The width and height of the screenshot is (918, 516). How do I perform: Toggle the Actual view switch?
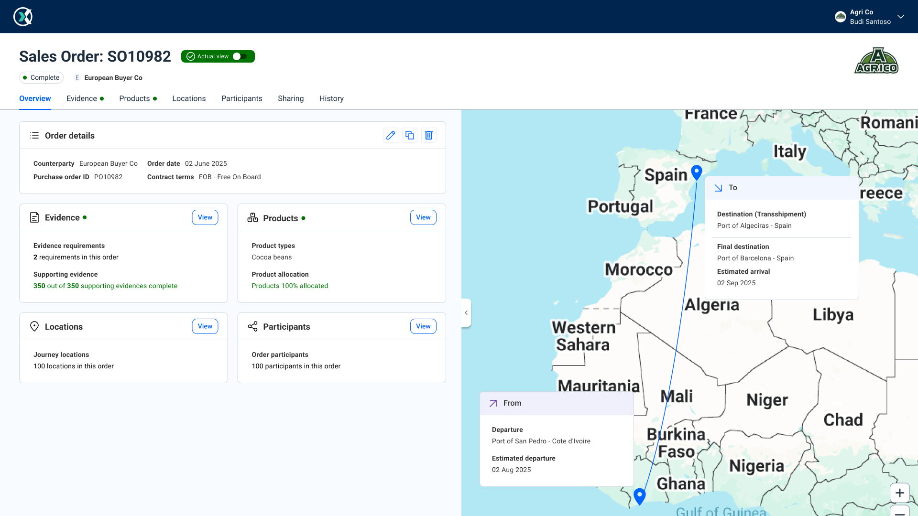[240, 56]
